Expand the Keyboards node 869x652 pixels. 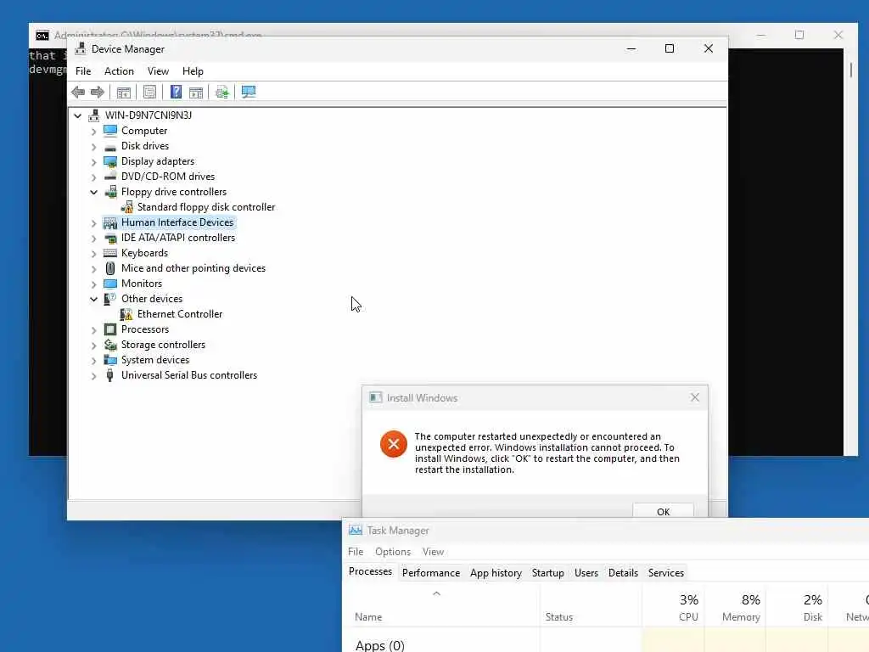(93, 254)
